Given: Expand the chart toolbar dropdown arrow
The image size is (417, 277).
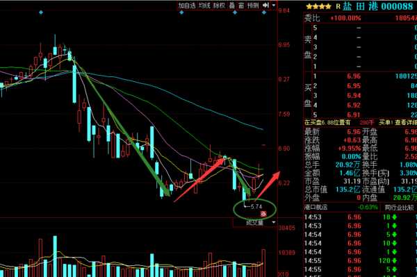Looking at the screenshot, I should (x=274, y=6).
